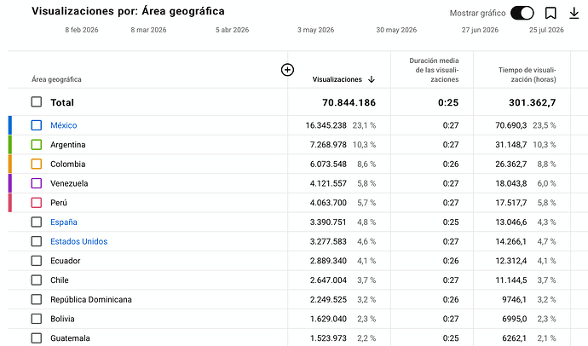The image size is (588, 346).
Task: Toggle the Colombia orange checkbox
Action: (37, 164)
